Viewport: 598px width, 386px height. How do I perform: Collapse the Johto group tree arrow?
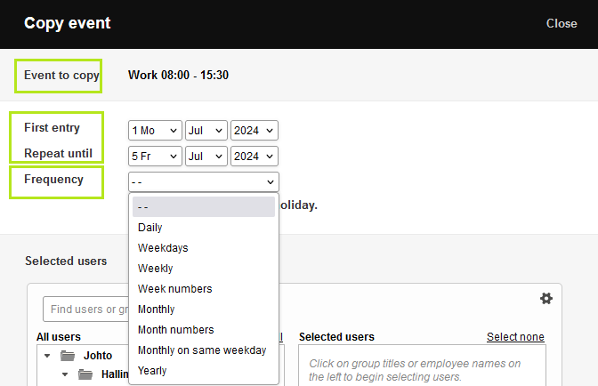(46, 356)
